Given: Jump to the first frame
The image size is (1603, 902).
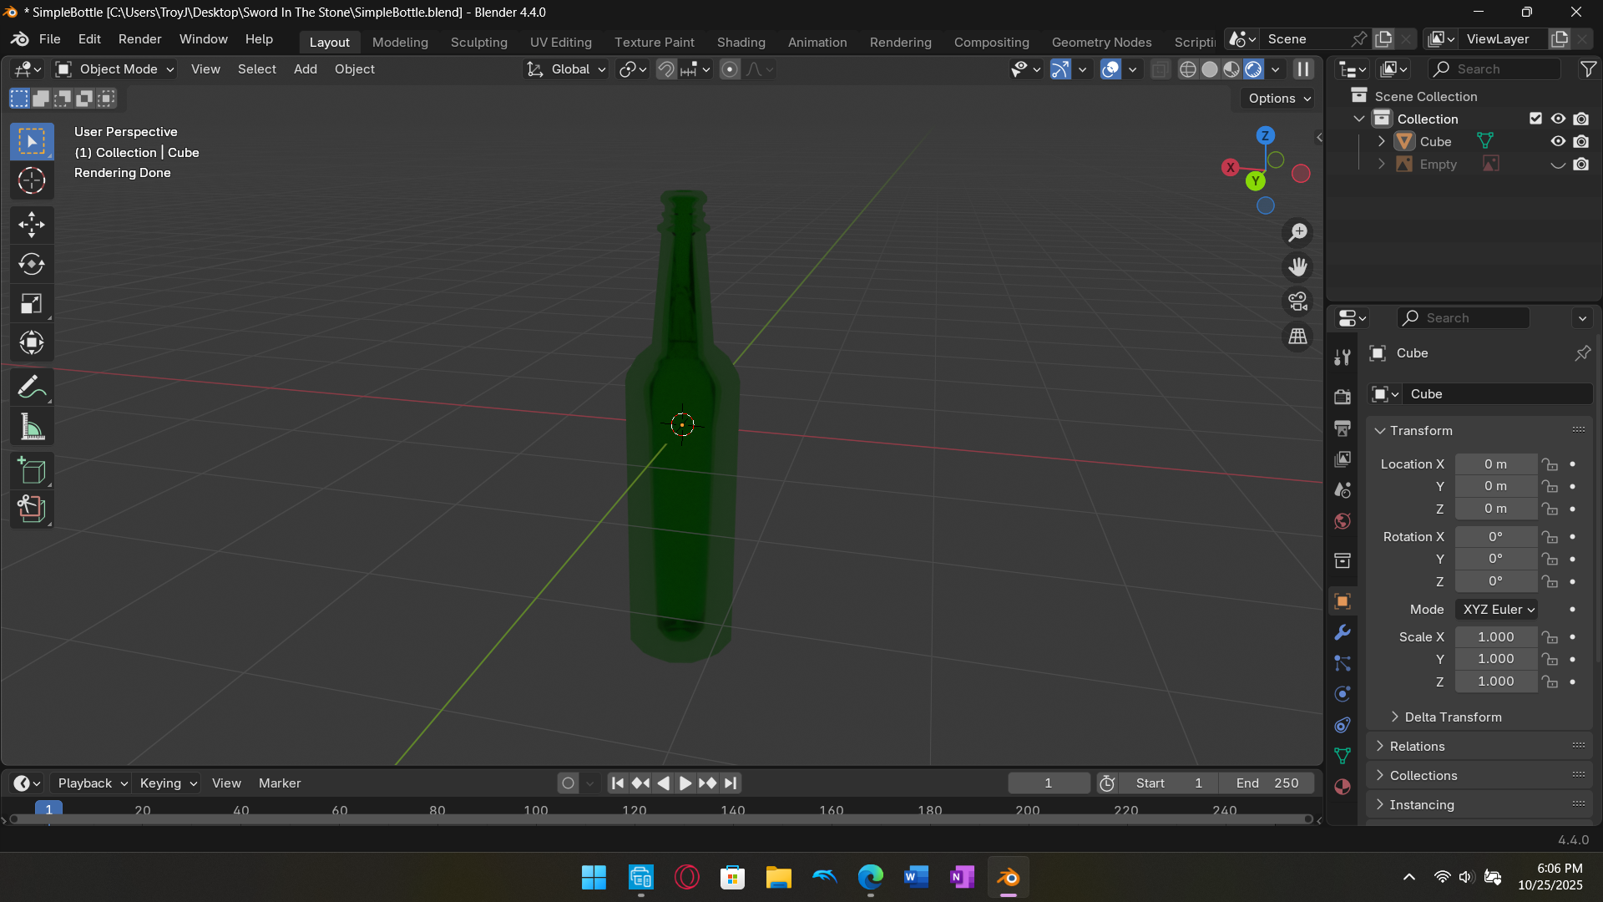Looking at the screenshot, I should pyautogui.click(x=618, y=783).
